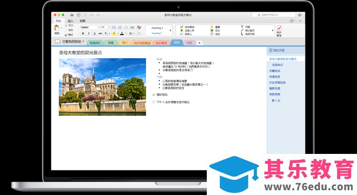
Task: Click the share notebook person icon
Action: 300,15
